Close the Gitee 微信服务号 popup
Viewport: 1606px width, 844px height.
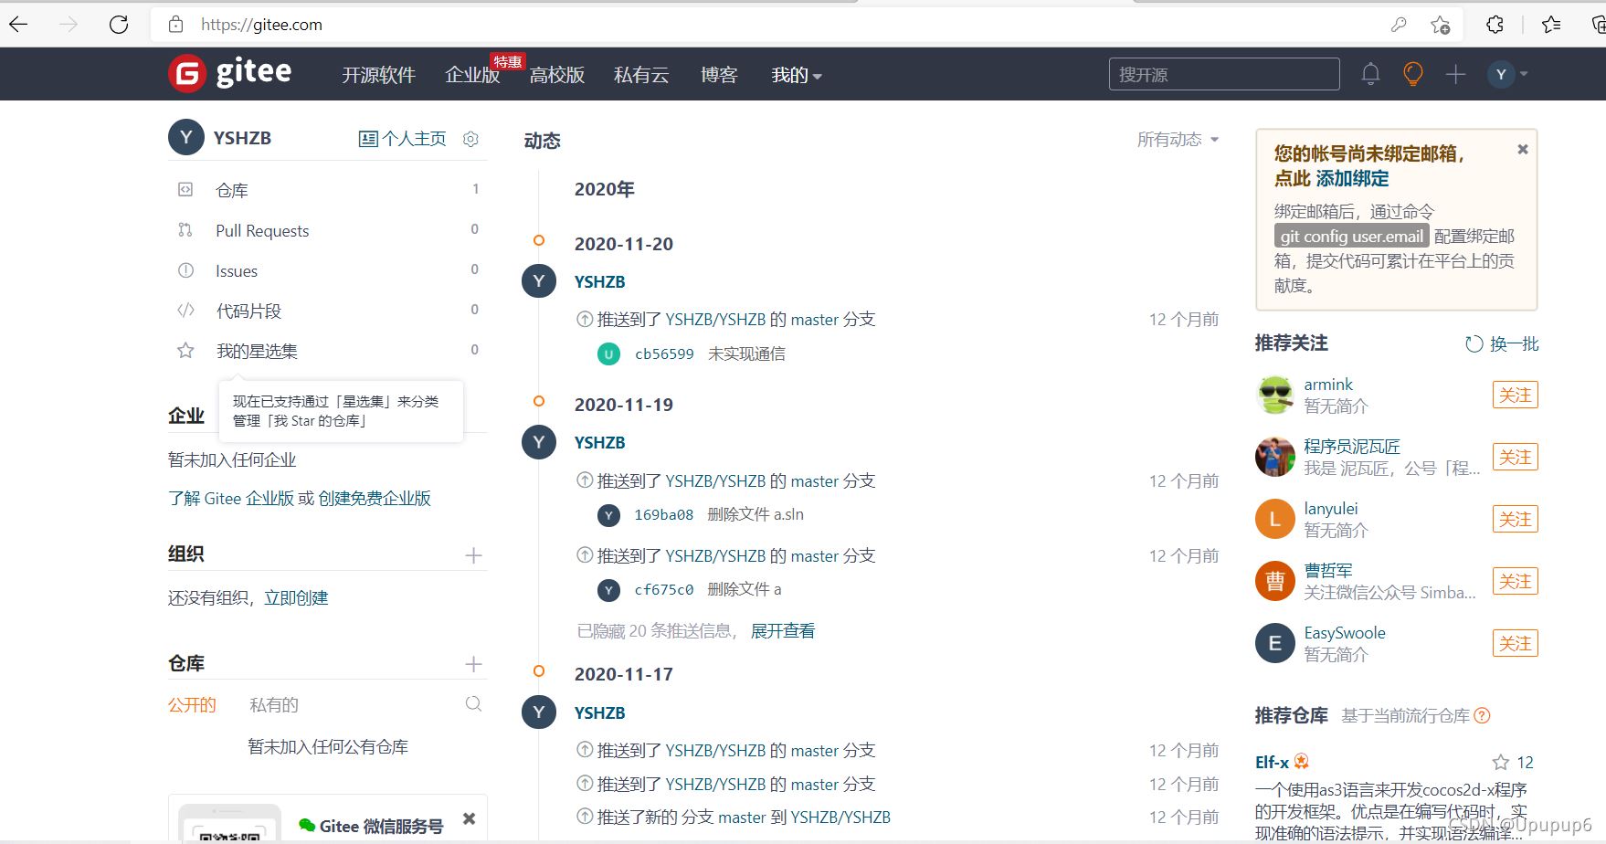click(469, 818)
